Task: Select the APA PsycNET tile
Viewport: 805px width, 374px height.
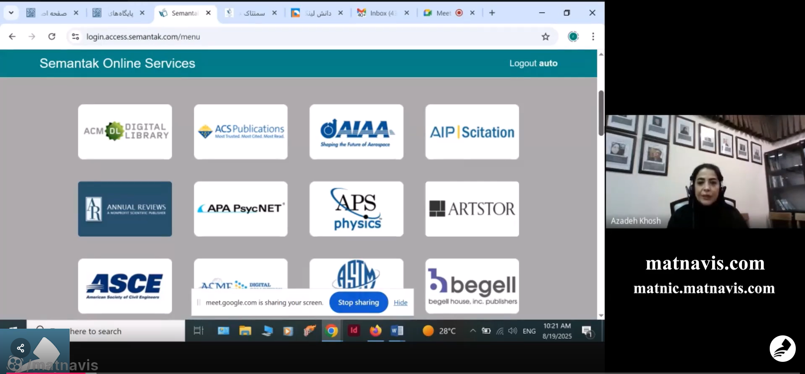Action: pyautogui.click(x=241, y=209)
